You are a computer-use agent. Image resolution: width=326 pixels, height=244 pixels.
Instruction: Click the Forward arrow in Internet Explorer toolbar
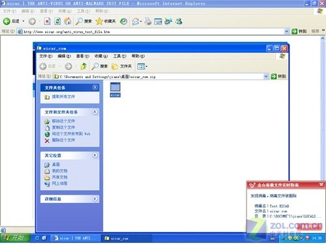click(x=32, y=21)
